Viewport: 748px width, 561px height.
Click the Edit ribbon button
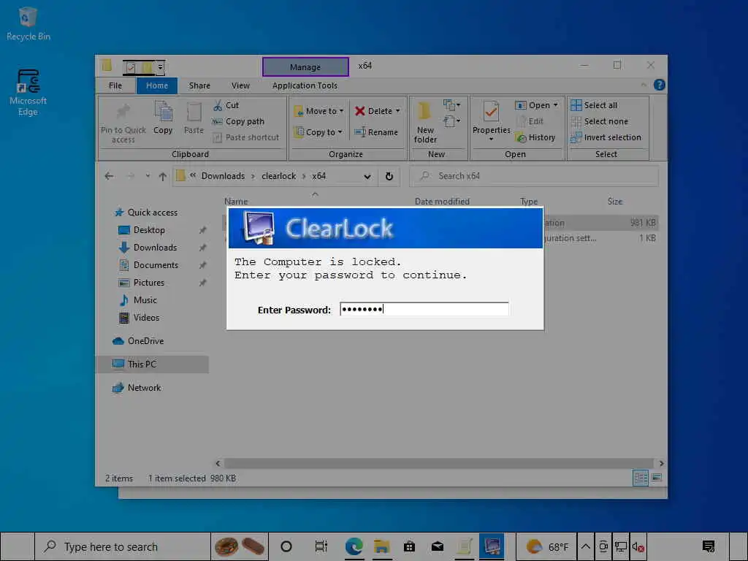tap(530, 121)
